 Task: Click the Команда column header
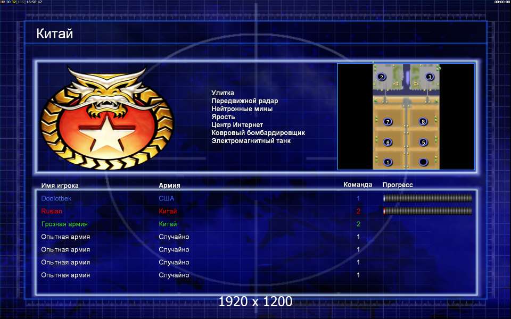[x=358, y=184]
